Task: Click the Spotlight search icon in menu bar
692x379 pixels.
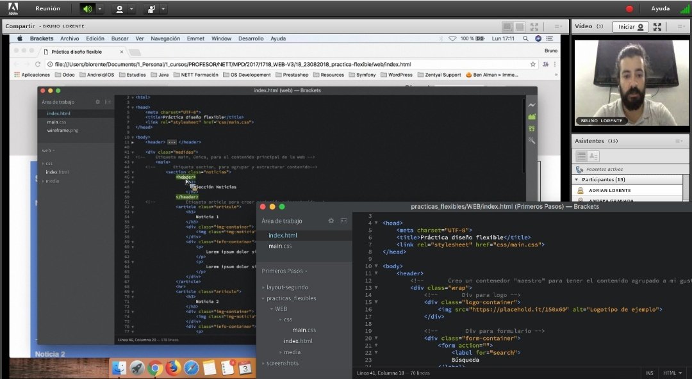Action: pyautogui.click(x=525, y=38)
